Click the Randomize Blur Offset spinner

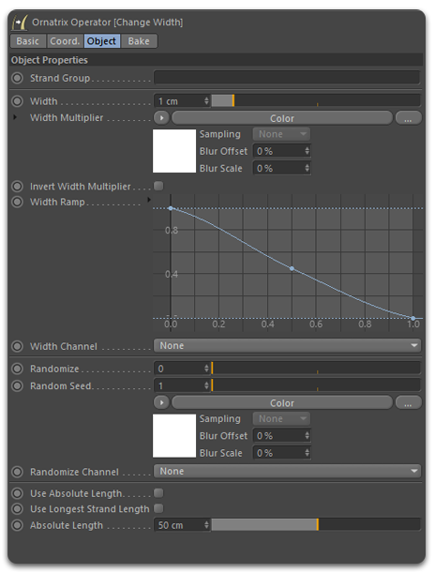pos(307,435)
